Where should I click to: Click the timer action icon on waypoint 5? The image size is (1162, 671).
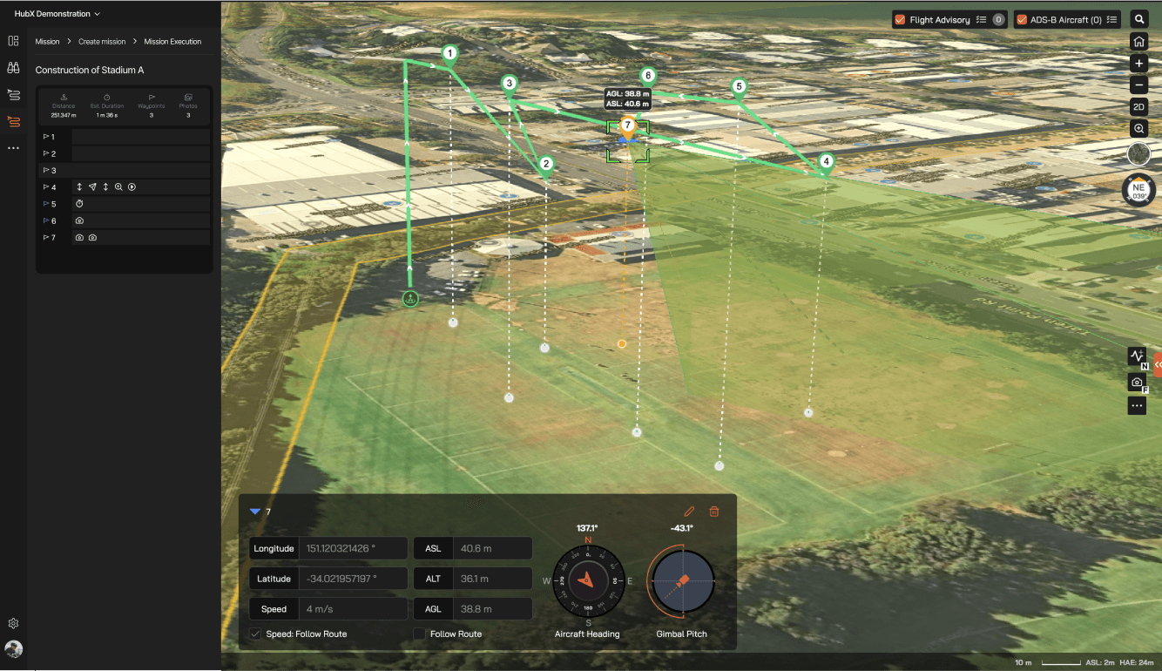click(79, 204)
